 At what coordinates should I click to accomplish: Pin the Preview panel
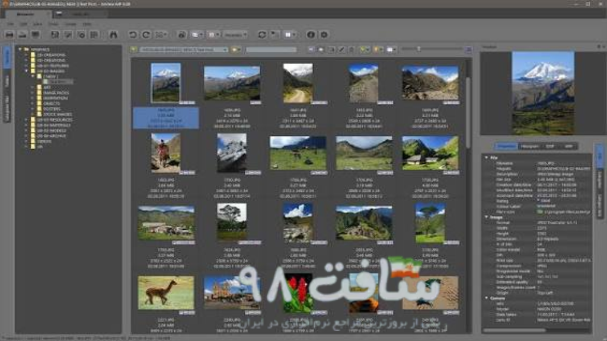click(x=599, y=47)
